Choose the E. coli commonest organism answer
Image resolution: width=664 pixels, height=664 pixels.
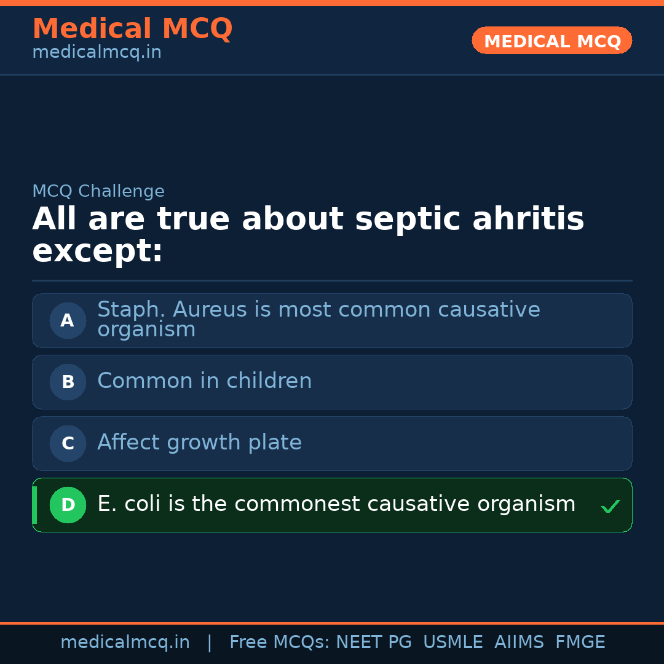click(x=336, y=504)
